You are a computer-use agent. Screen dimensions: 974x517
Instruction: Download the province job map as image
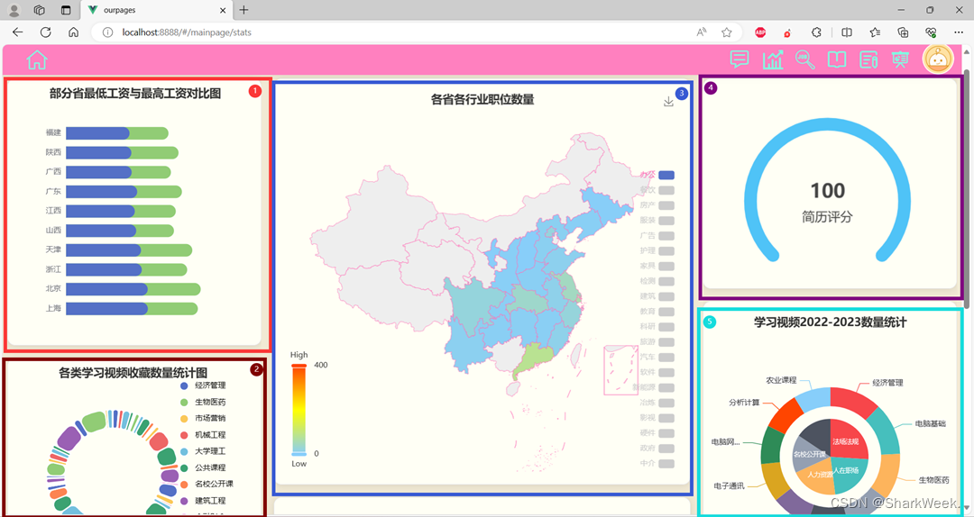tap(668, 101)
